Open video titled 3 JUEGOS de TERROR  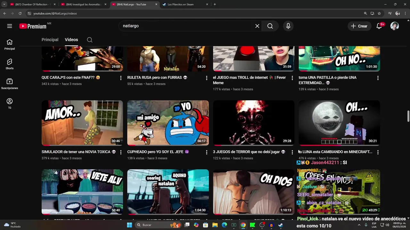click(249, 152)
